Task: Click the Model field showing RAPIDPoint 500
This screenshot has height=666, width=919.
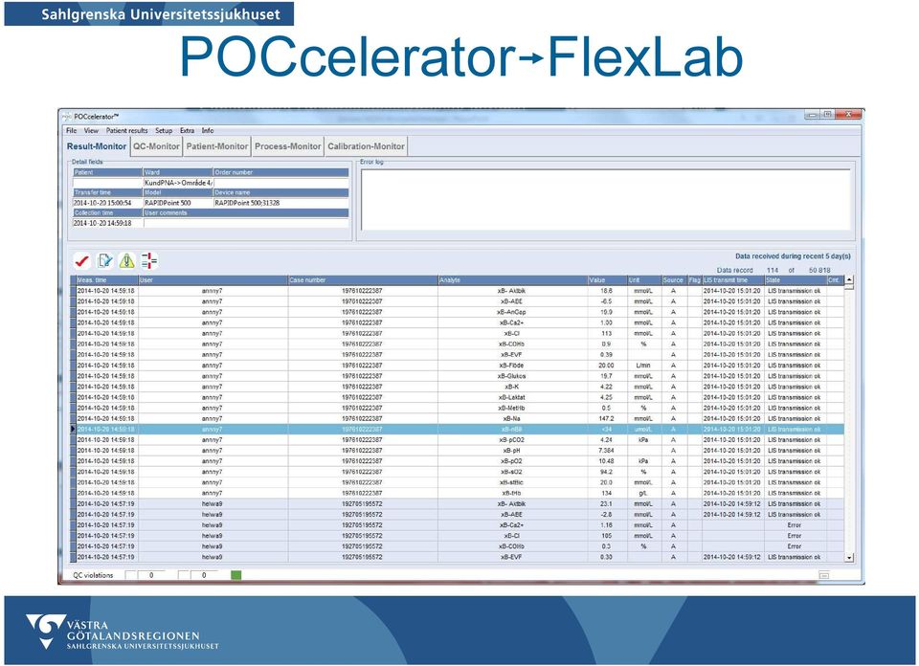Action: (178, 203)
